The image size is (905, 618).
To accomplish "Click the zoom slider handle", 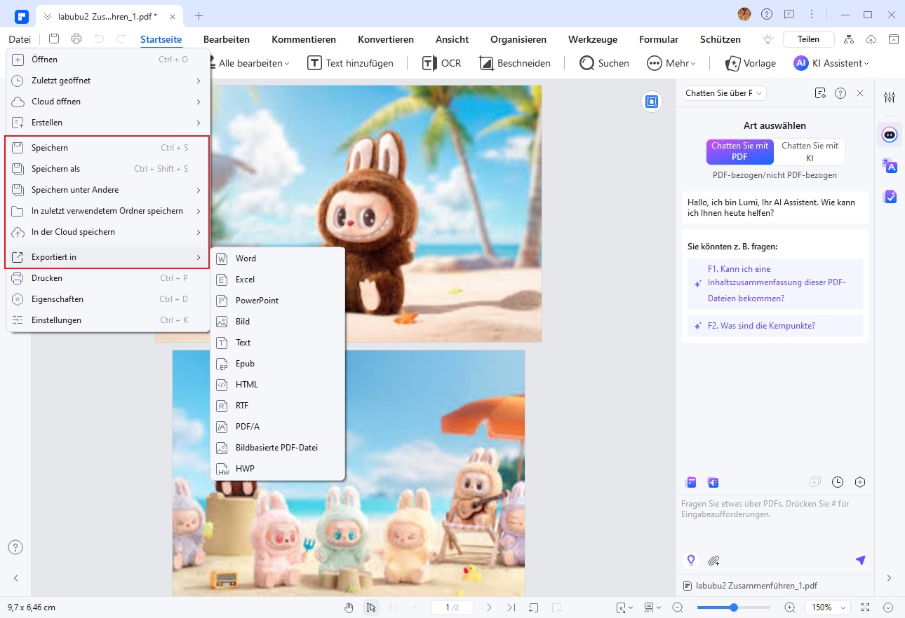I will (734, 607).
